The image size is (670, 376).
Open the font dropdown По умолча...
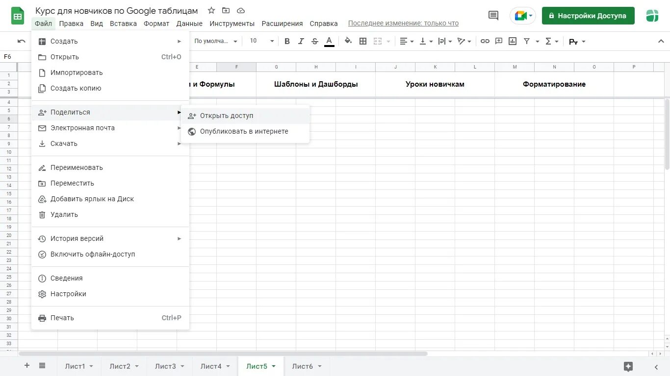[216, 41]
